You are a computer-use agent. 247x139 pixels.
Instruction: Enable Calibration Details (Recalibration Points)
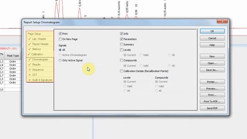tap(122, 71)
